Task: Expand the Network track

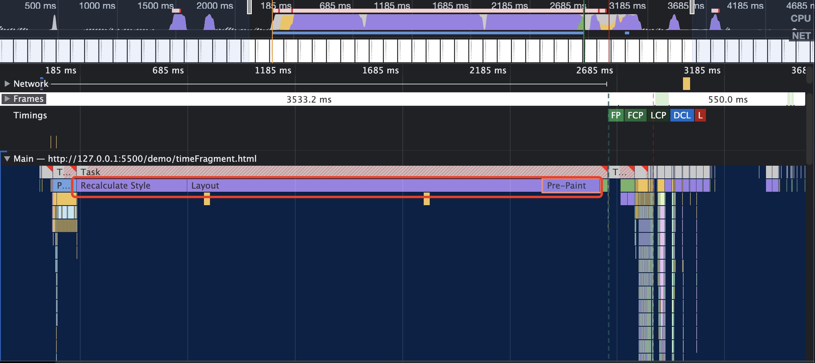Action: 7,84
